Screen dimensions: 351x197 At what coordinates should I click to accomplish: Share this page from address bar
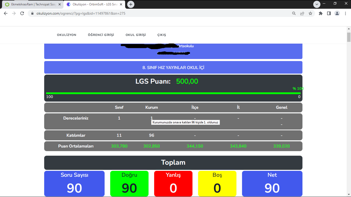pyautogui.click(x=302, y=13)
